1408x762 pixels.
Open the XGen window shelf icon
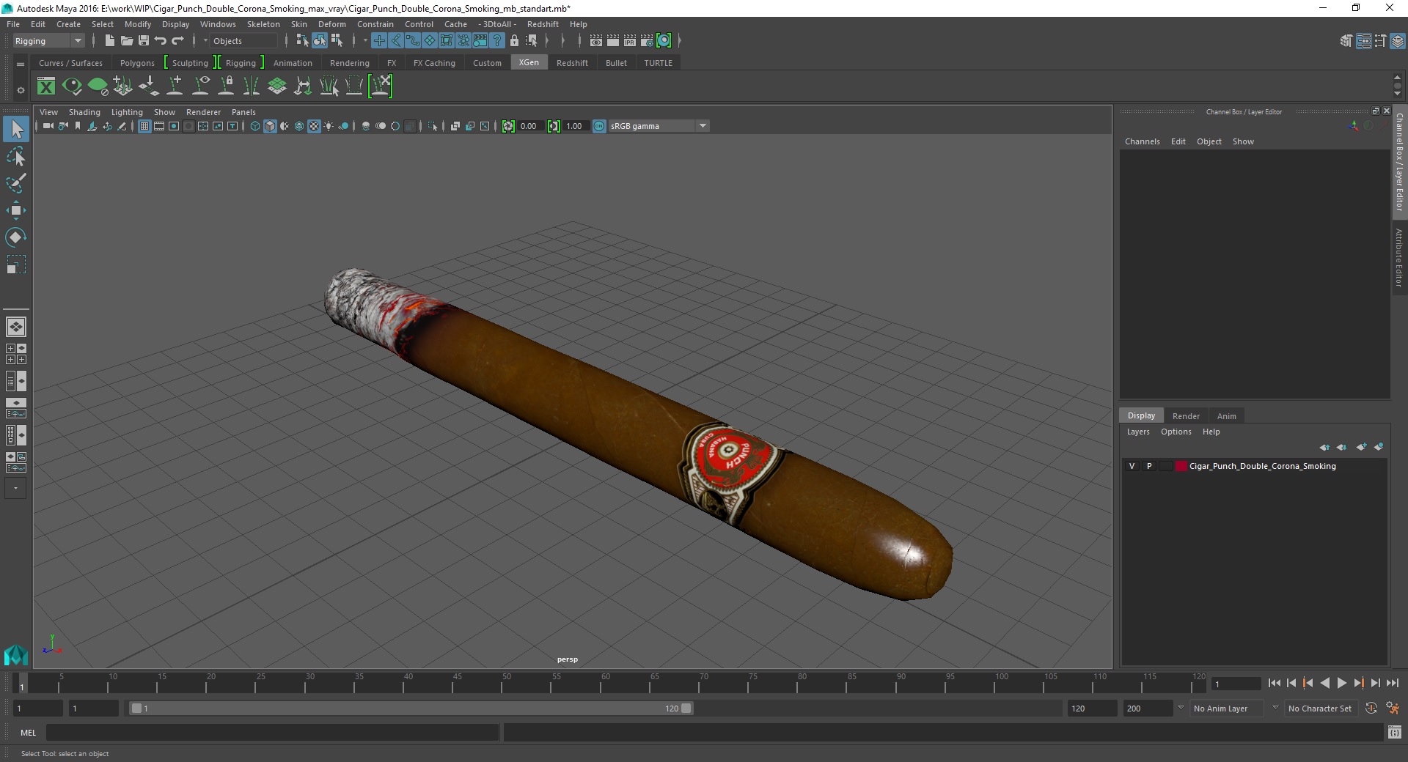(x=46, y=86)
